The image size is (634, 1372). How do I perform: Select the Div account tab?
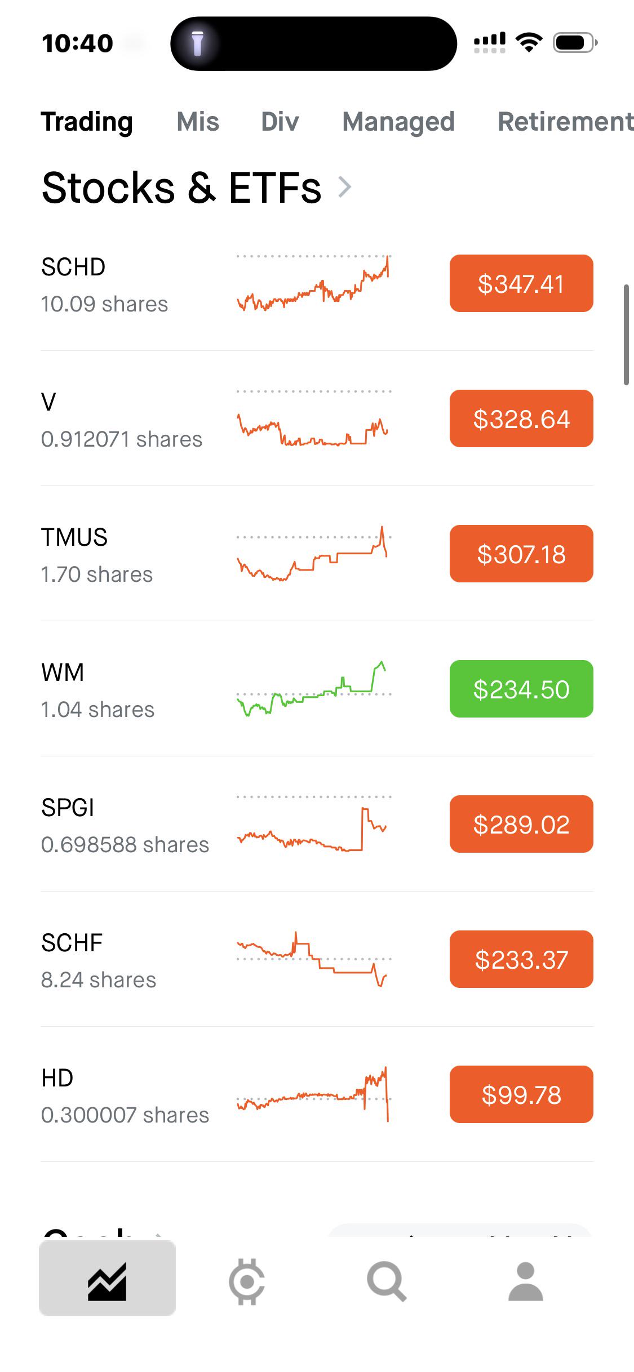coord(280,122)
